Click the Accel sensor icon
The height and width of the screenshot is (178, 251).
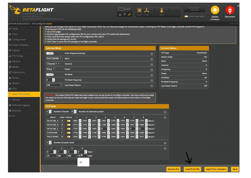pyautogui.click(x=146, y=10)
